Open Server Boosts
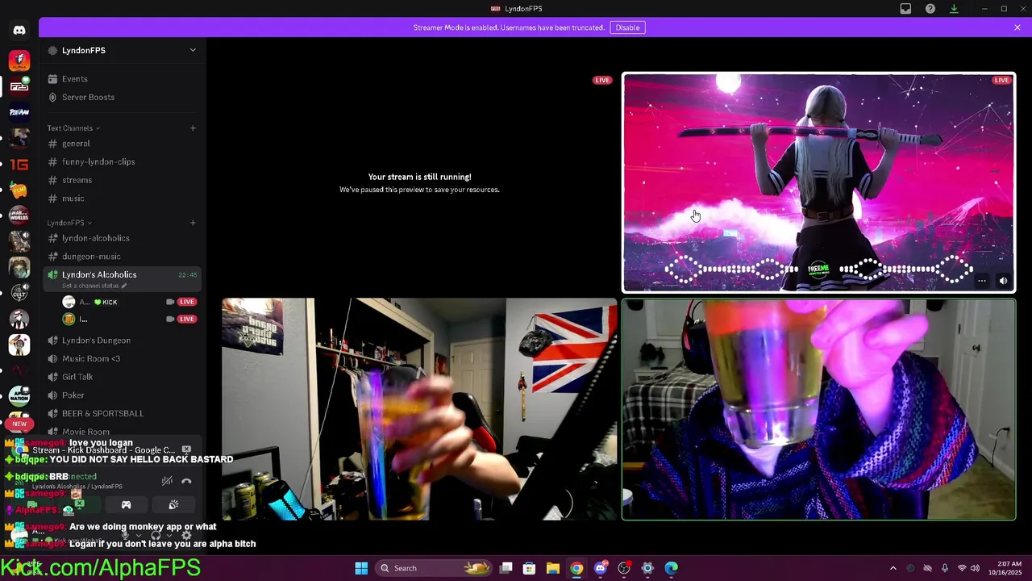Screen dimensions: 1032x581 (x=123, y=97)
